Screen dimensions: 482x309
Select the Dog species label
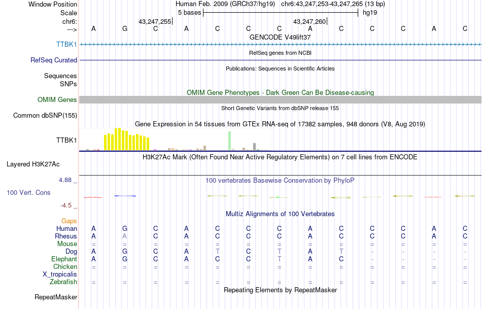[x=71, y=252]
